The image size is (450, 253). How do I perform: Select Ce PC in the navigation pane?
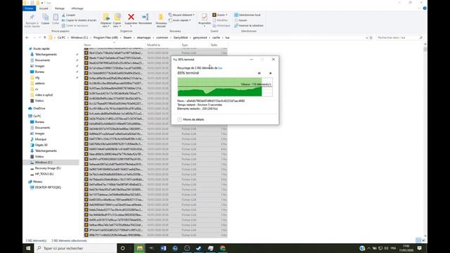(37, 116)
